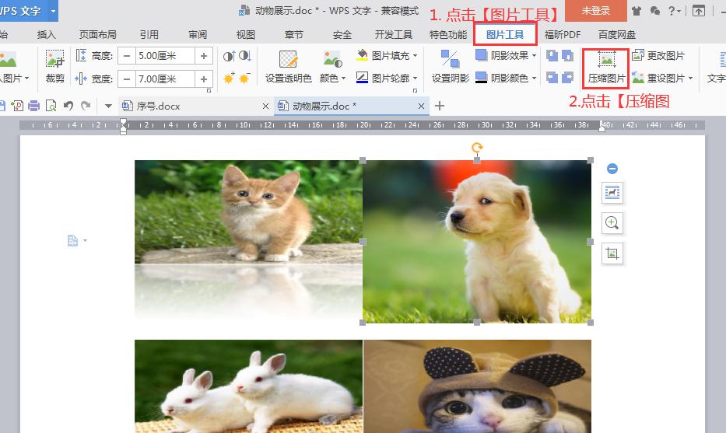The image size is (726, 433).
Task: Click the height field 5.00厘米
Action: [x=165, y=56]
